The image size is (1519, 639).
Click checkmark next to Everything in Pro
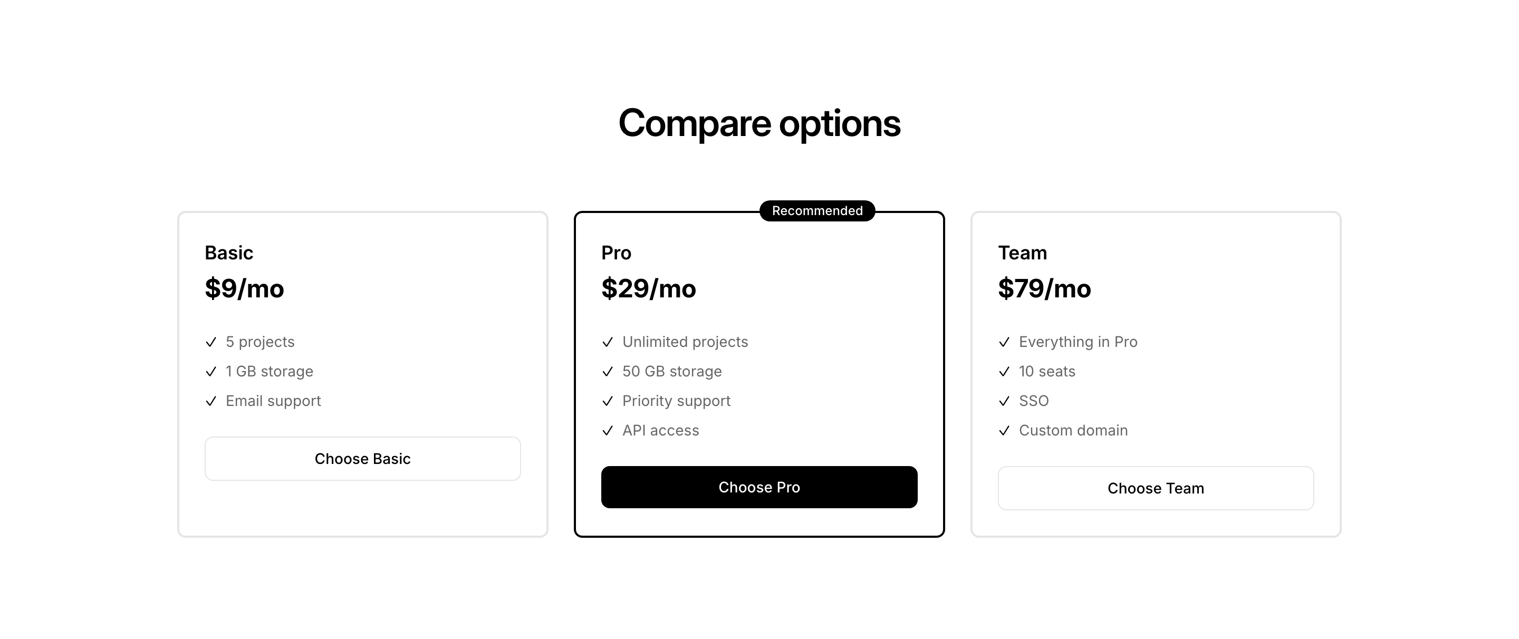pyautogui.click(x=1004, y=343)
